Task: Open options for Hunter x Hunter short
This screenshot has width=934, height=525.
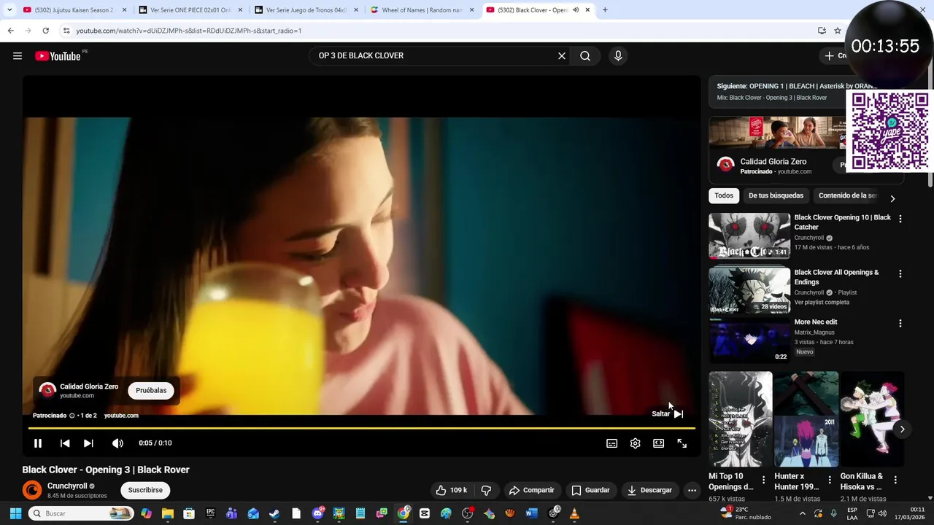Action: pos(830,480)
